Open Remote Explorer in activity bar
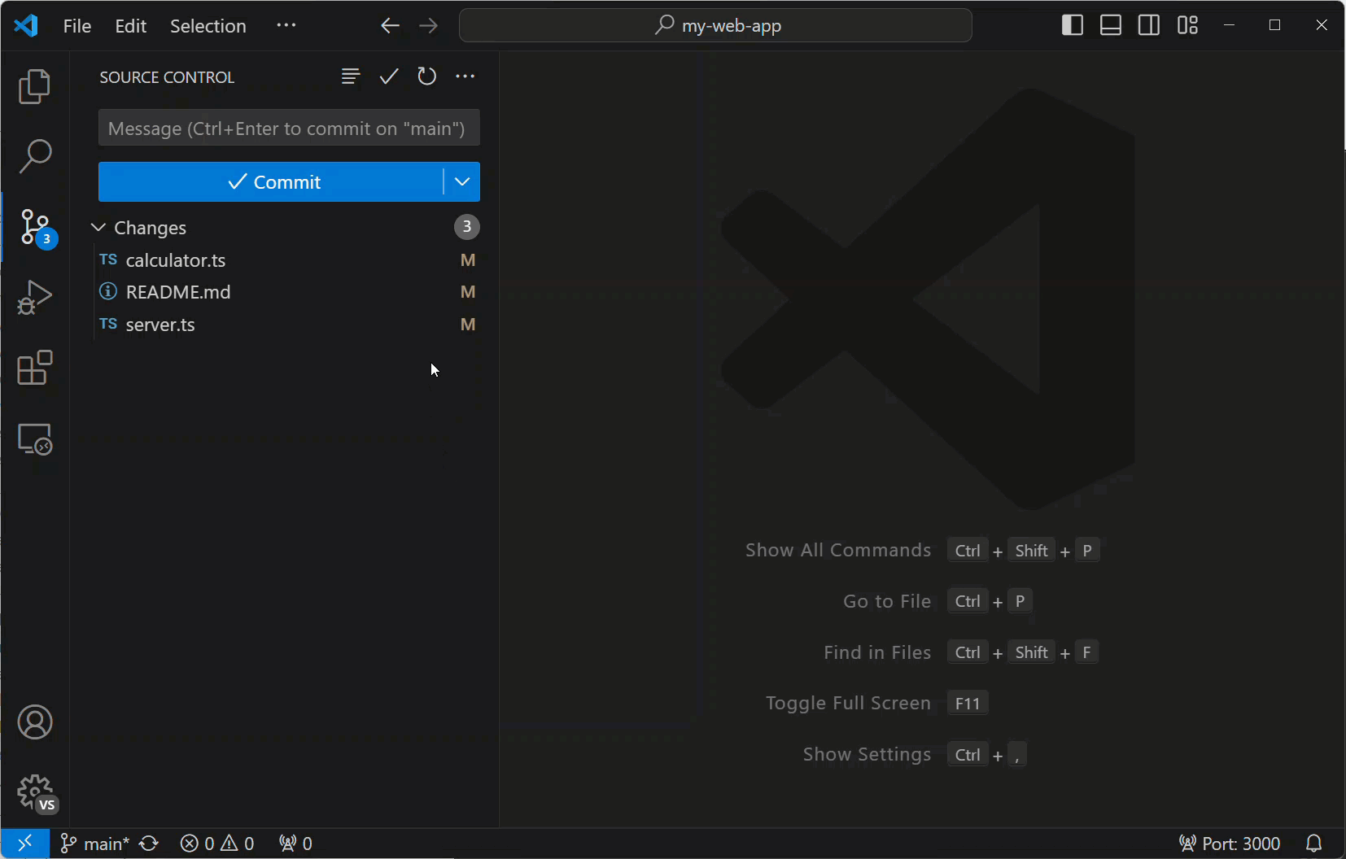1346x859 pixels. click(x=34, y=439)
